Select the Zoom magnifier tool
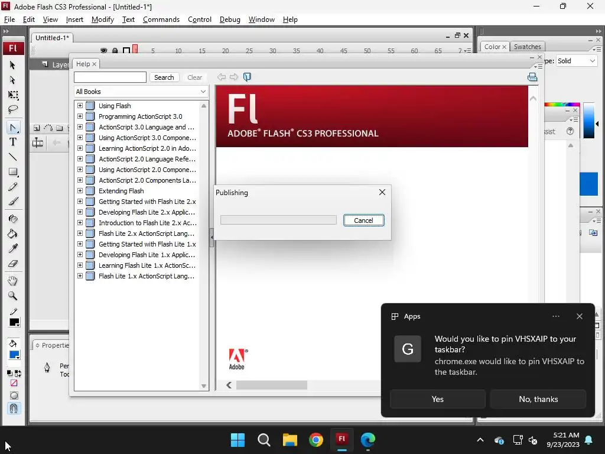Screen dimensions: 605x454 [x=13, y=296]
